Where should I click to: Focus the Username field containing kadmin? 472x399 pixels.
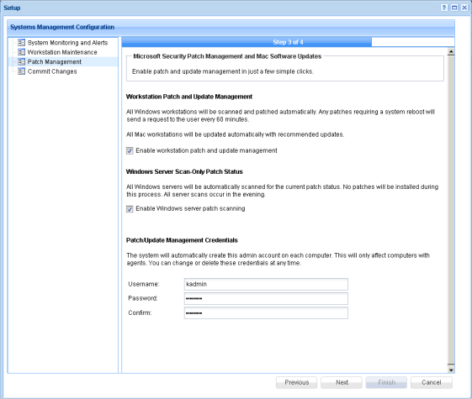[x=266, y=284]
